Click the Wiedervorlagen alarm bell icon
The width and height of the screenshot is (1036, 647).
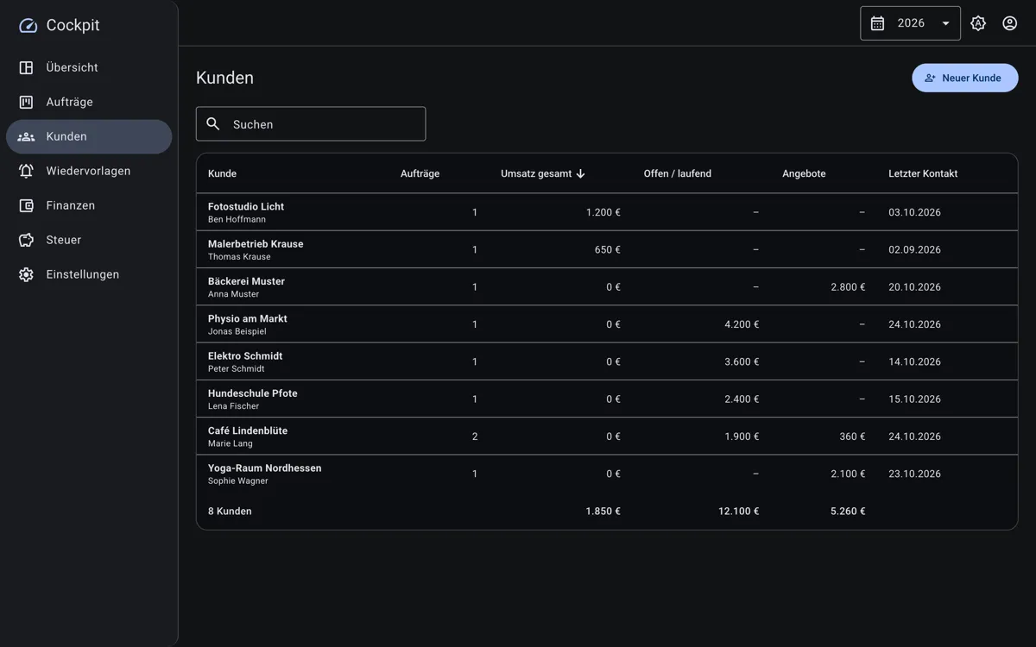pyautogui.click(x=27, y=171)
